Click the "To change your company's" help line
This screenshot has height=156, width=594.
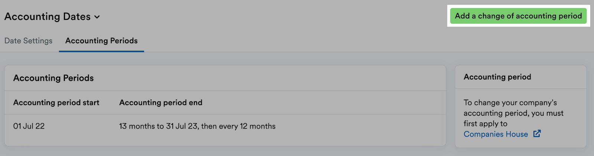point(510,102)
